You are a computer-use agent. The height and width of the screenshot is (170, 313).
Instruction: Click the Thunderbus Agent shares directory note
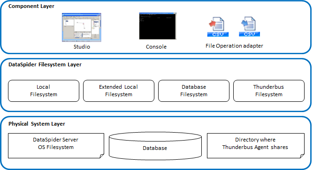coord(255,146)
